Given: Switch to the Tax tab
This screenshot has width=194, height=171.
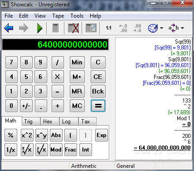Looking at the screenshot, I should point(87,122).
